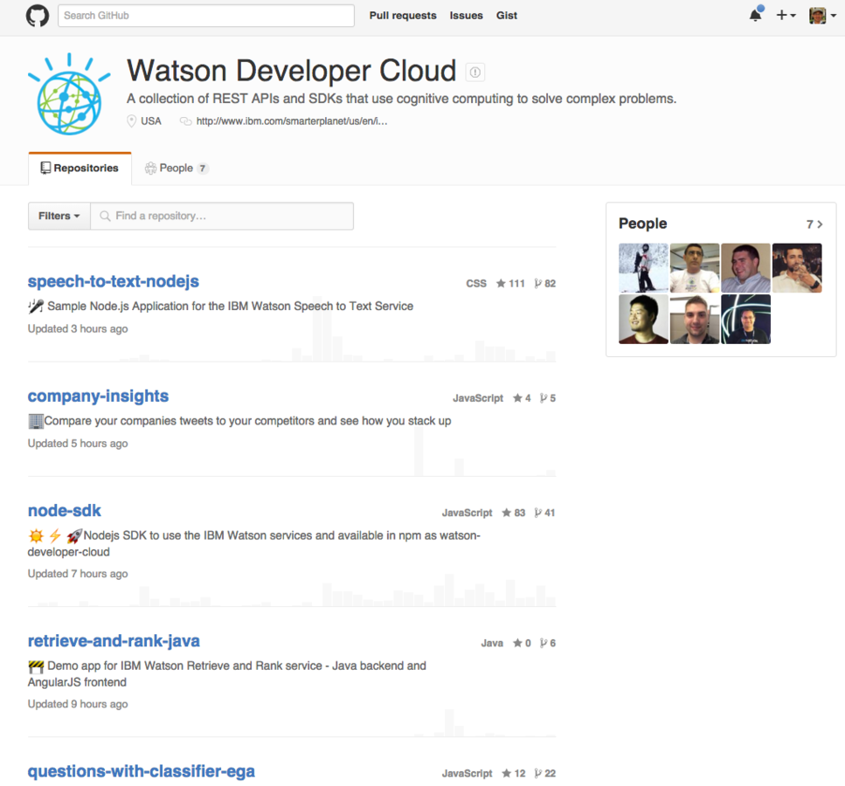Click the link icon beside the ibm.com URL

click(185, 121)
